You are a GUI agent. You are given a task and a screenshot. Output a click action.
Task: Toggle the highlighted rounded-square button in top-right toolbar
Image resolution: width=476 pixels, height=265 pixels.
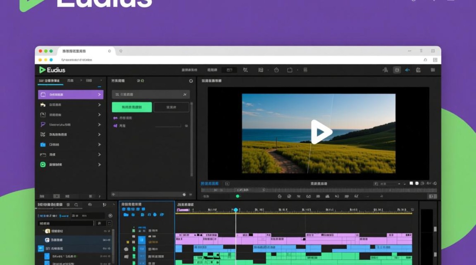(x=397, y=70)
